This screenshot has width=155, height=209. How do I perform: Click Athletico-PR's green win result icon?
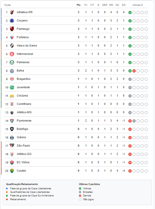coord(130,13)
